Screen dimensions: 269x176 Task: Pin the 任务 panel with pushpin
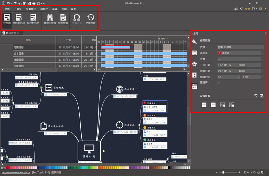265,33
